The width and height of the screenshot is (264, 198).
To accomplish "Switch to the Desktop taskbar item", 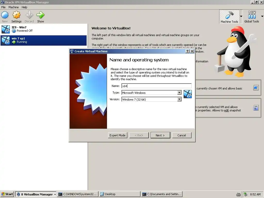I will coord(120,194).
